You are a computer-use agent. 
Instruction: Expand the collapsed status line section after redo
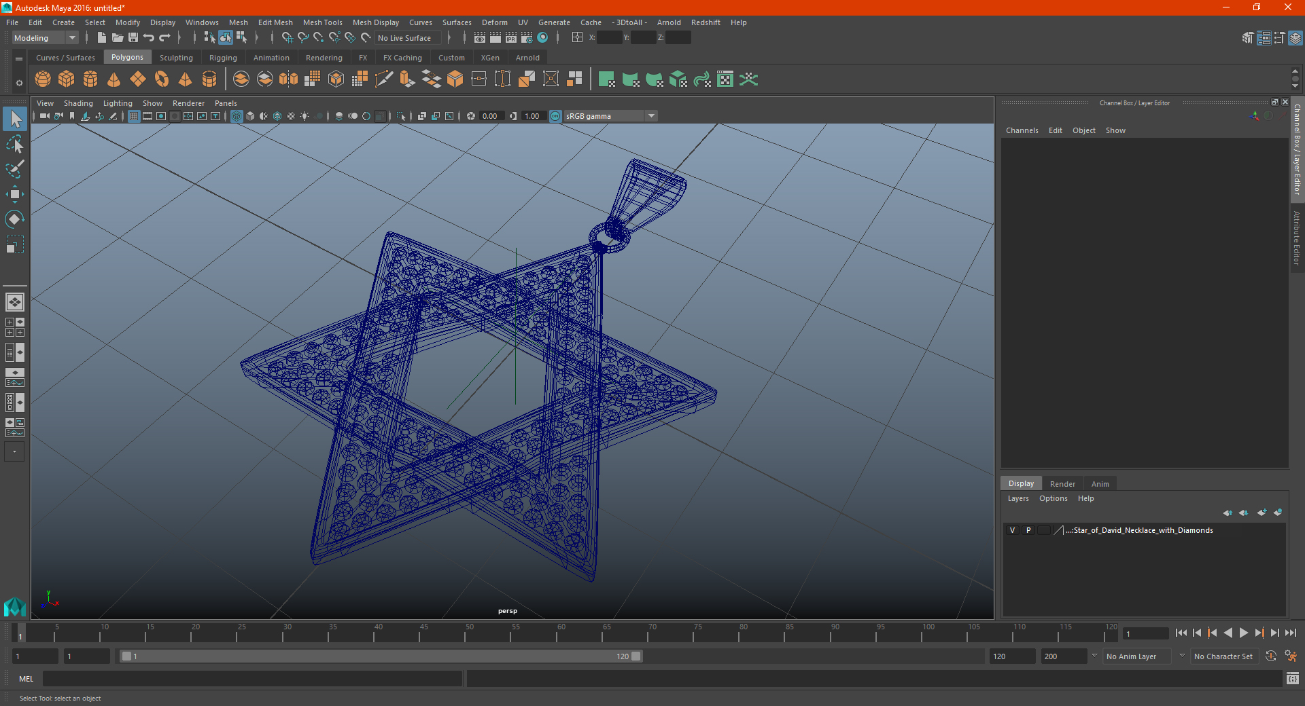tap(179, 38)
